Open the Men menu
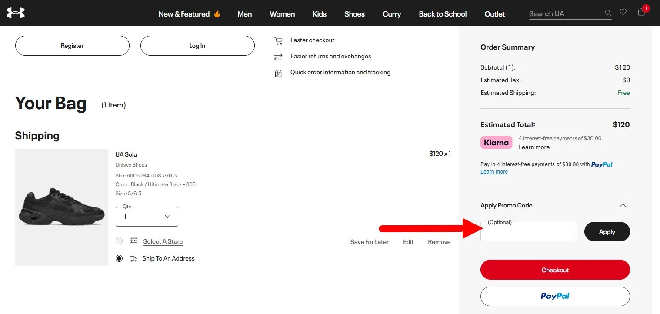This screenshot has width=660, height=314. tap(245, 14)
